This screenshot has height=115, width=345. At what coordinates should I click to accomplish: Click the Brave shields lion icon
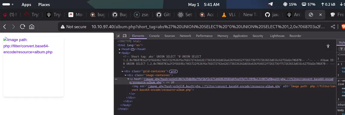[x=343, y=27]
